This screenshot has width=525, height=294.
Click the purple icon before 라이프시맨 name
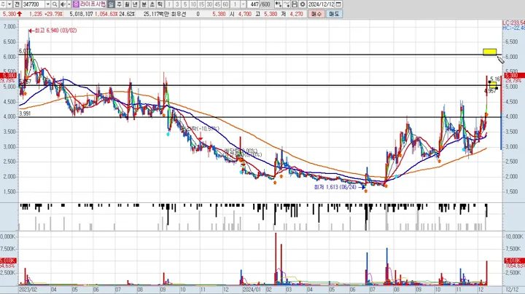point(76,4)
